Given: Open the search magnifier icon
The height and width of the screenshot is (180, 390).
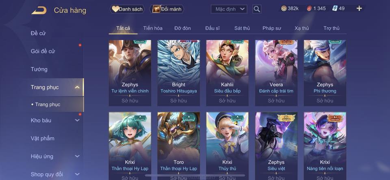Looking at the screenshot, I should click(x=257, y=9).
